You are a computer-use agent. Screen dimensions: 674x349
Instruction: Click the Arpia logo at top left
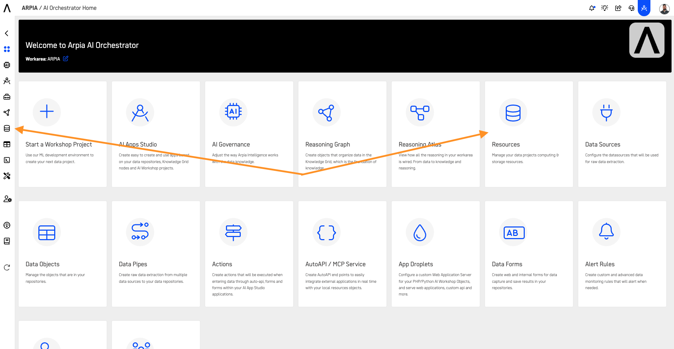(7, 8)
